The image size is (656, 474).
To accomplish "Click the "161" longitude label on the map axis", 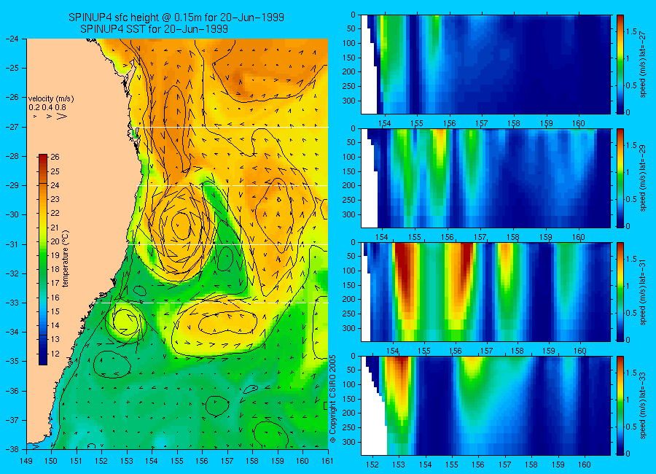I will click(327, 461).
